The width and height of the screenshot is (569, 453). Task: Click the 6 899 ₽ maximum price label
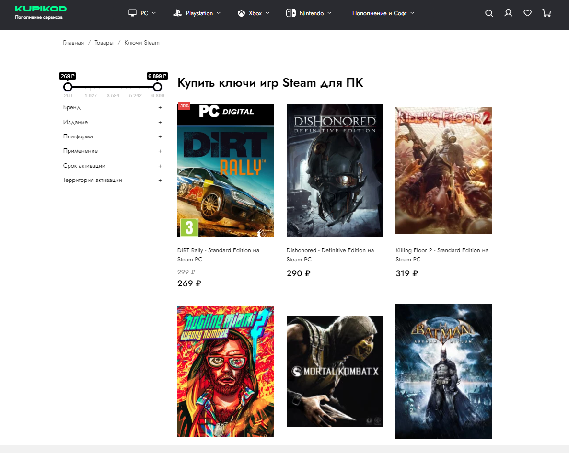pyautogui.click(x=157, y=76)
